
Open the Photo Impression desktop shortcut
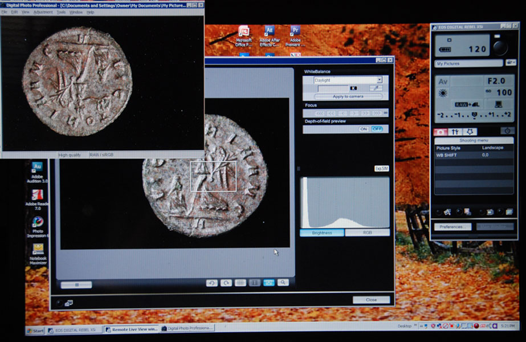(x=38, y=227)
